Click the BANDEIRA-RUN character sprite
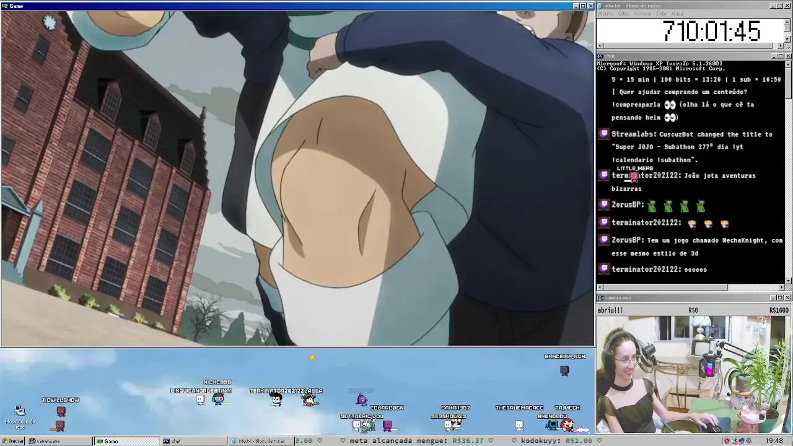The width and height of the screenshot is (793, 446). coord(564,370)
